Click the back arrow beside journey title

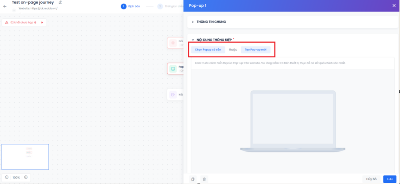(x=5, y=6)
